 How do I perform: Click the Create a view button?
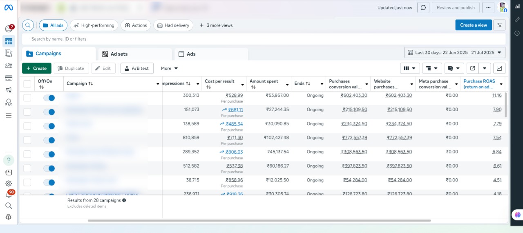tap(473, 25)
